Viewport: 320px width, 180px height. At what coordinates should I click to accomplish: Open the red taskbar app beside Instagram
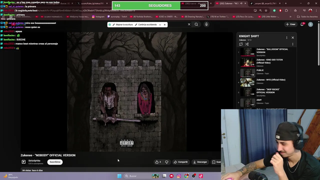click(x=171, y=176)
